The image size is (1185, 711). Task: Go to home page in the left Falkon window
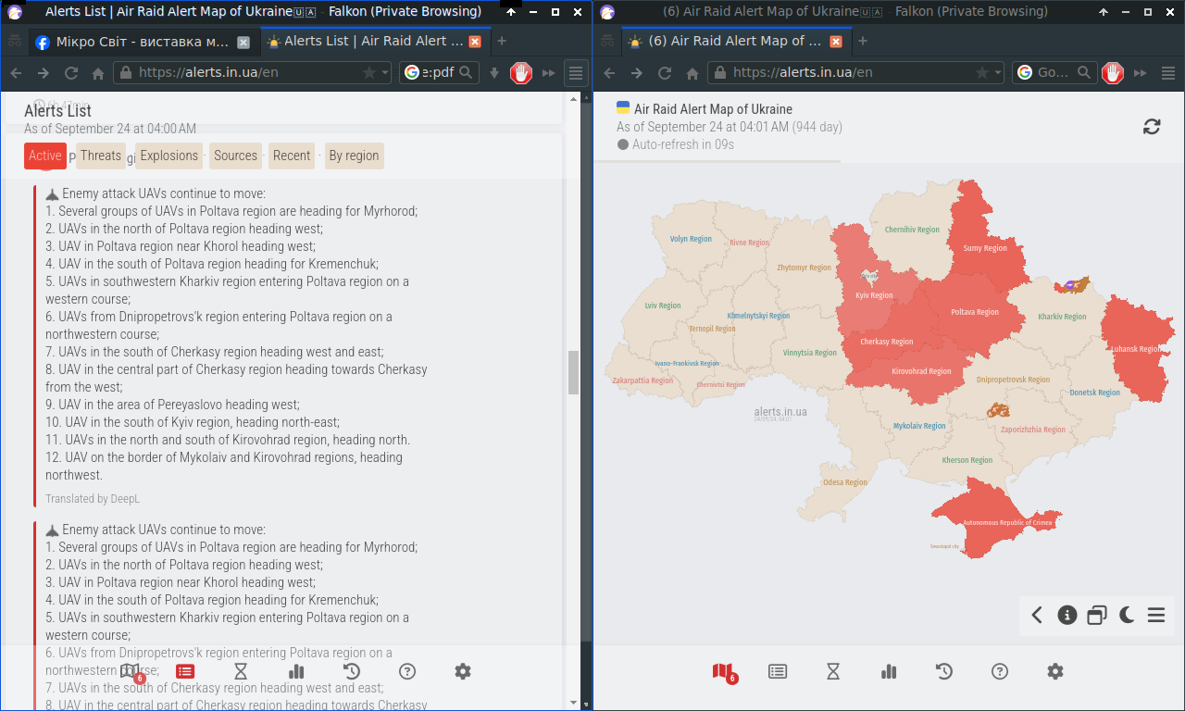click(98, 73)
